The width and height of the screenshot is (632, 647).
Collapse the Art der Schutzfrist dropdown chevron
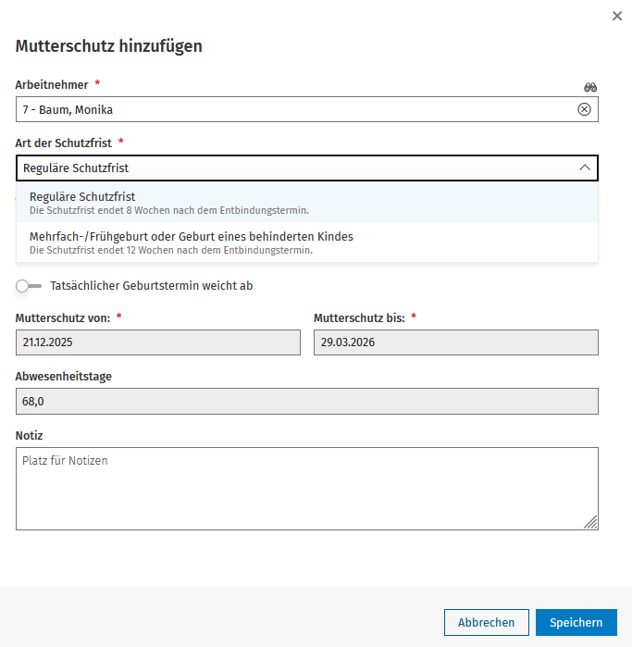point(585,168)
